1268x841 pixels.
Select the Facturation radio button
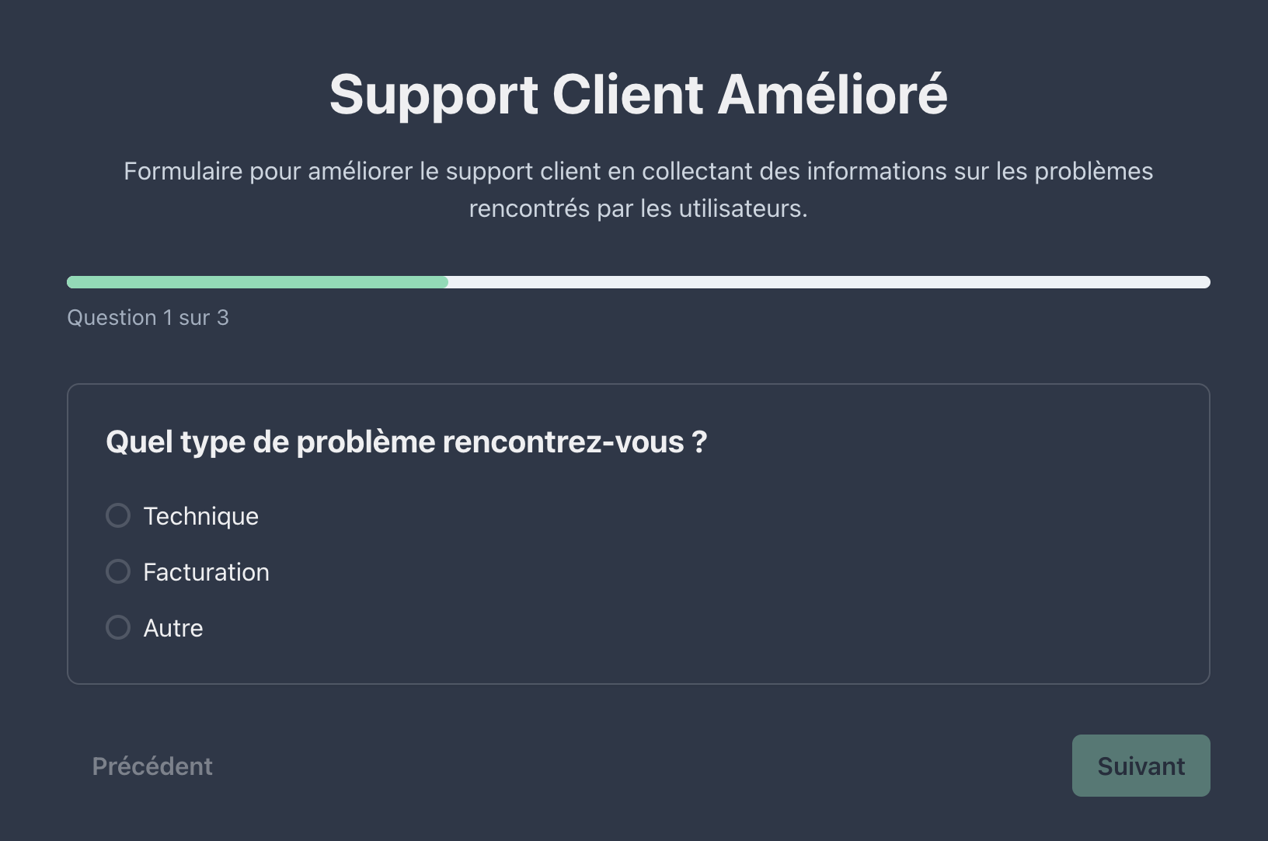pyautogui.click(x=118, y=571)
